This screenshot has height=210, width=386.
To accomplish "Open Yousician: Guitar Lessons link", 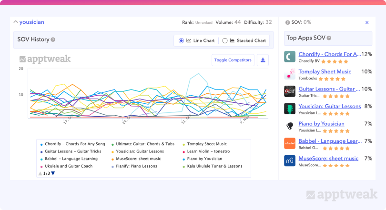I will pos(330,107).
